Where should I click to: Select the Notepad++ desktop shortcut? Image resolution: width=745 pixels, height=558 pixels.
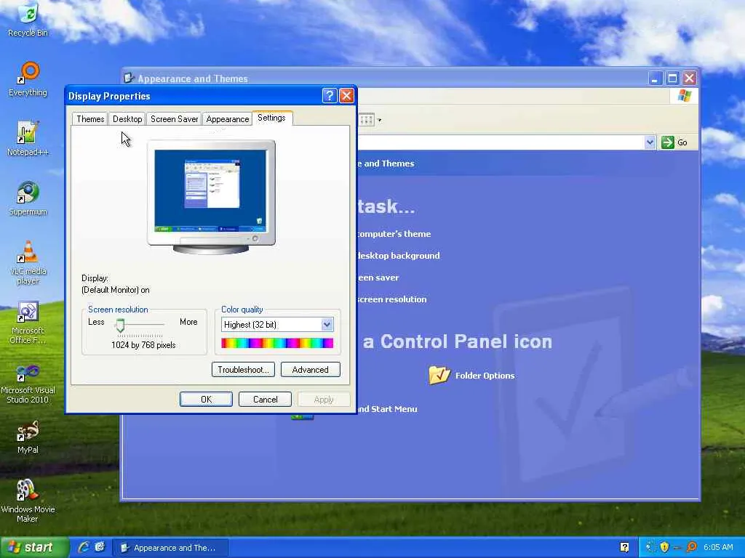click(x=28, y=139)
